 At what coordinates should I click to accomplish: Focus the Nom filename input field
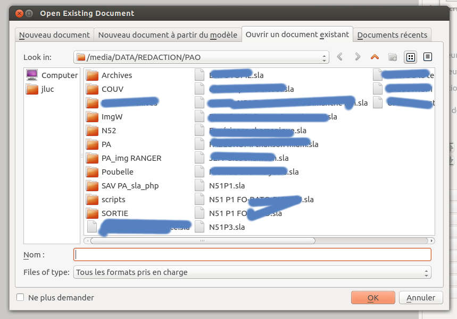[x=252, y=255]
